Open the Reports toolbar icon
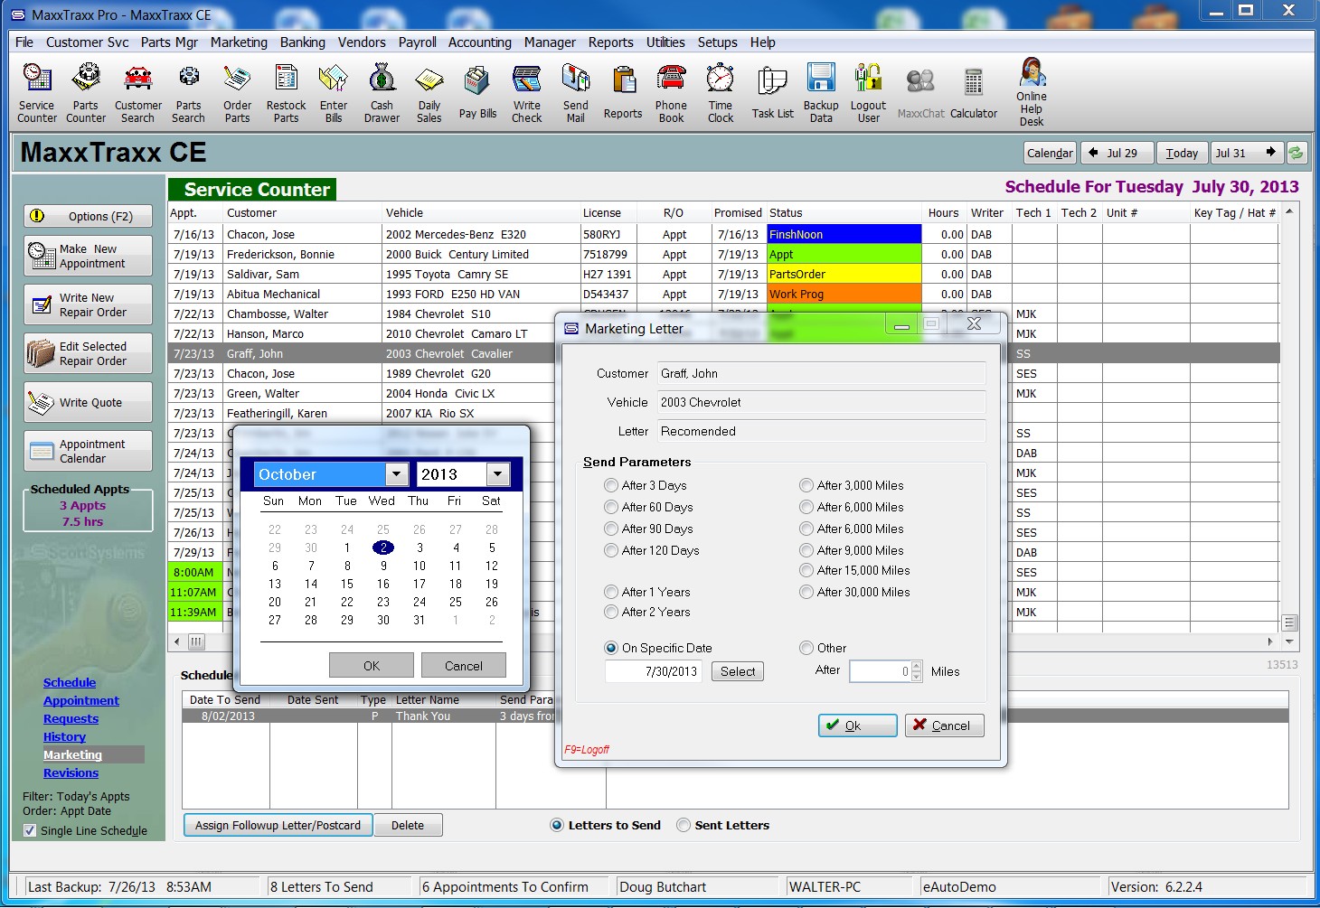This screenshot has width=1320, height=908. coord(623,92)
